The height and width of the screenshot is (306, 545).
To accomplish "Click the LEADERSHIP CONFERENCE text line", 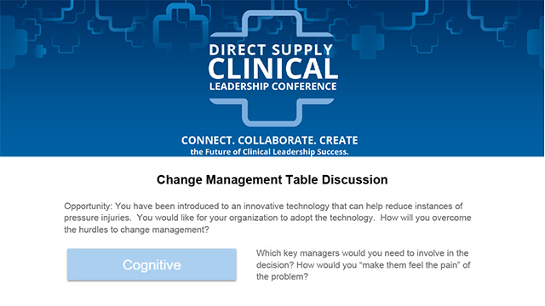I will (272, 87).
